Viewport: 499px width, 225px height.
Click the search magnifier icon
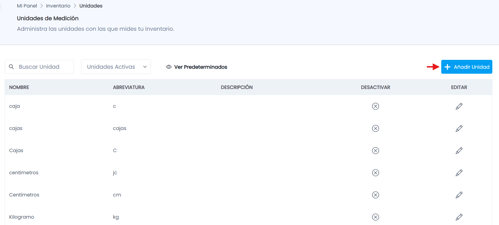[11, 67]
